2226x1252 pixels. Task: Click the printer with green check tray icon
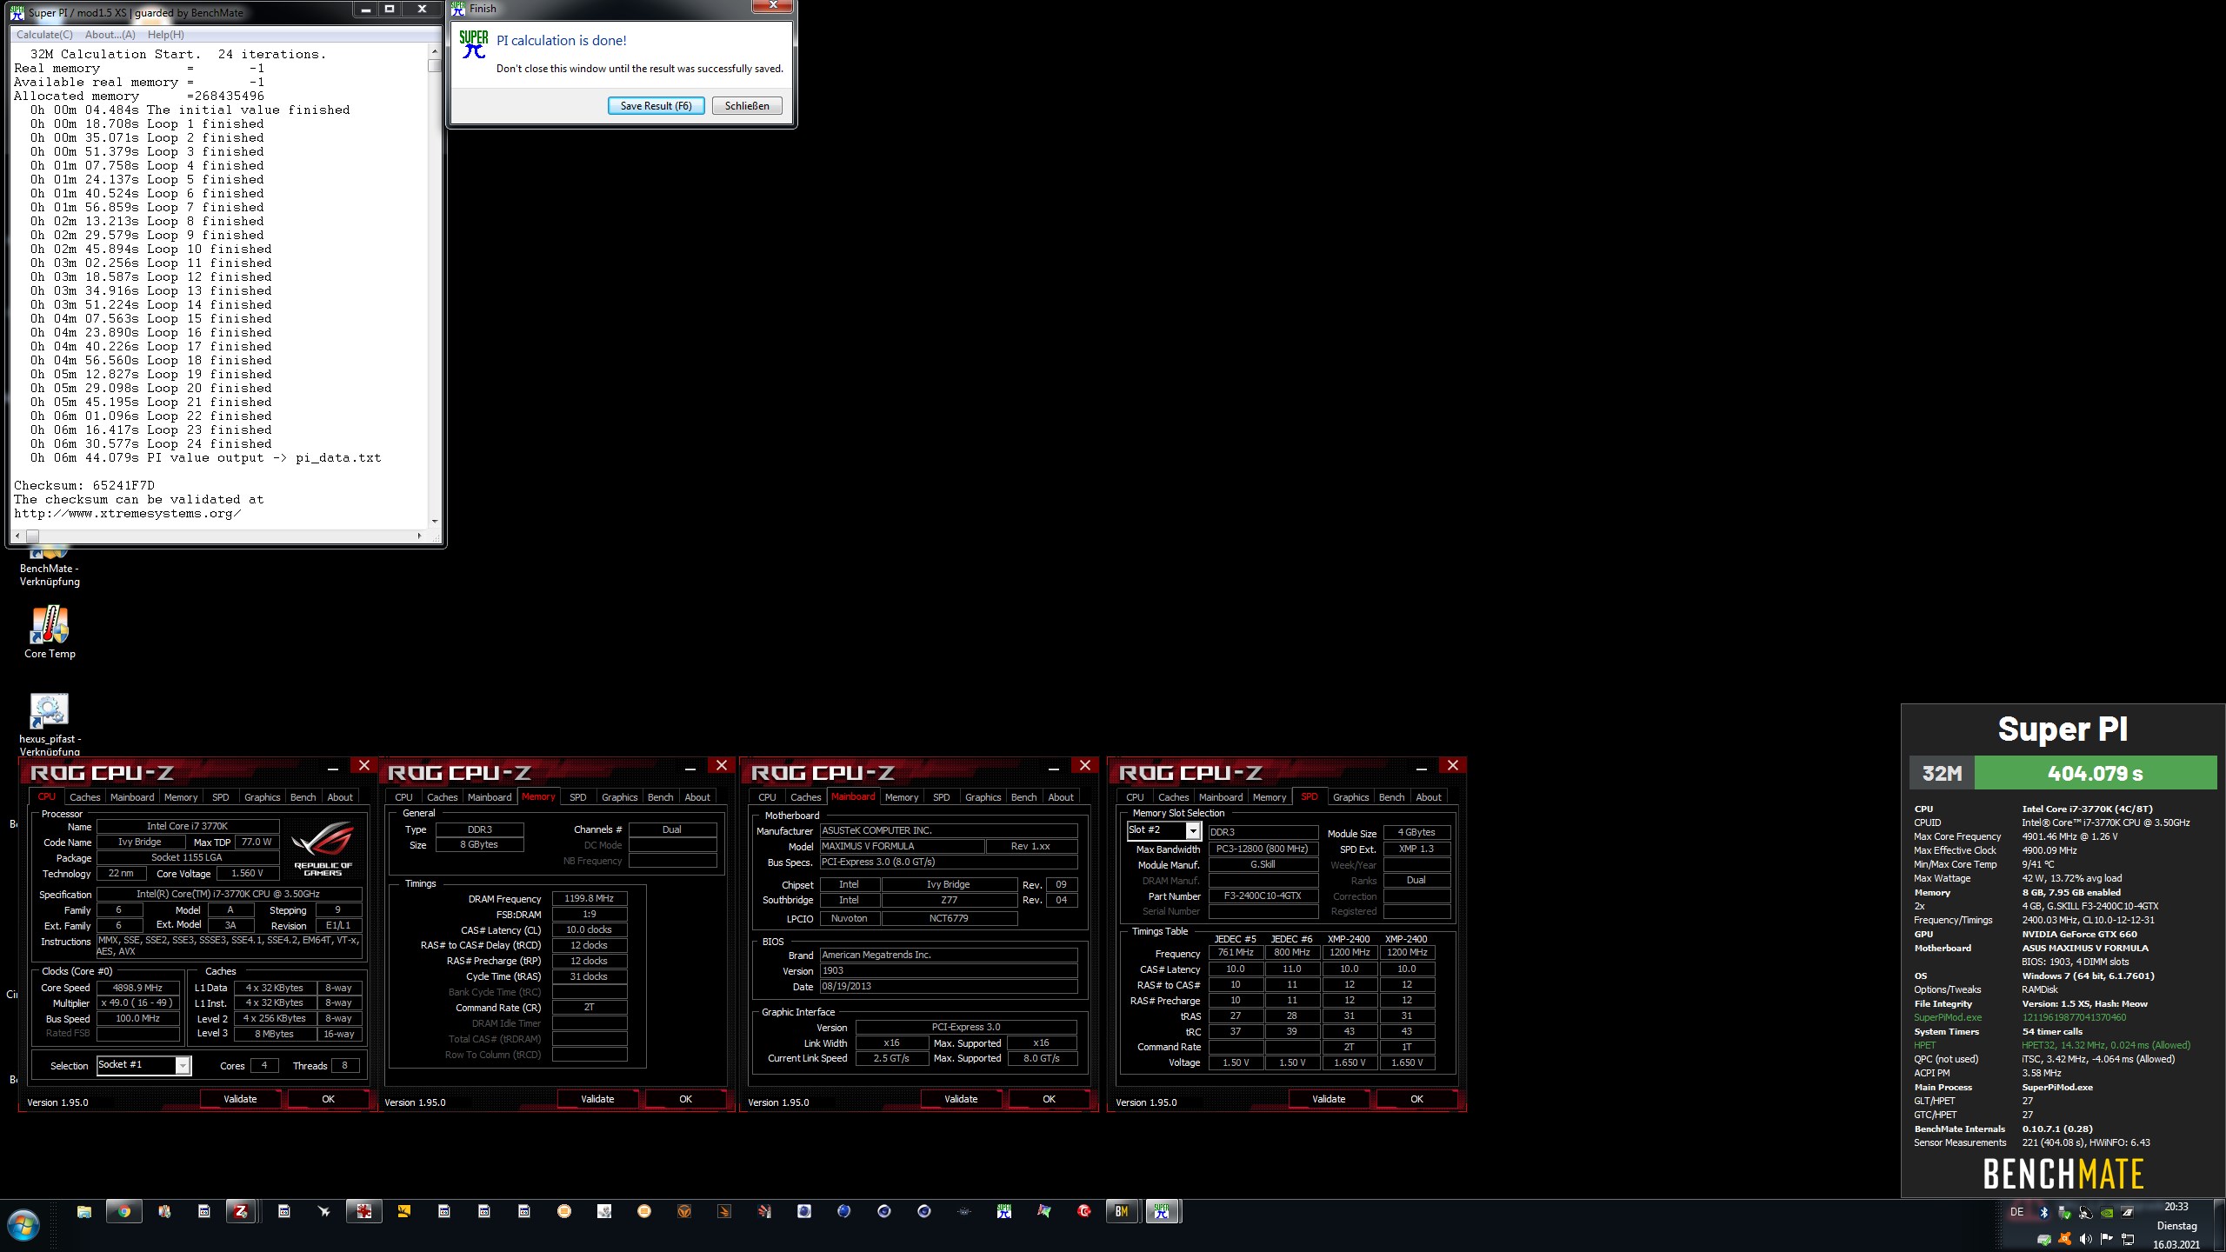2044,1239
